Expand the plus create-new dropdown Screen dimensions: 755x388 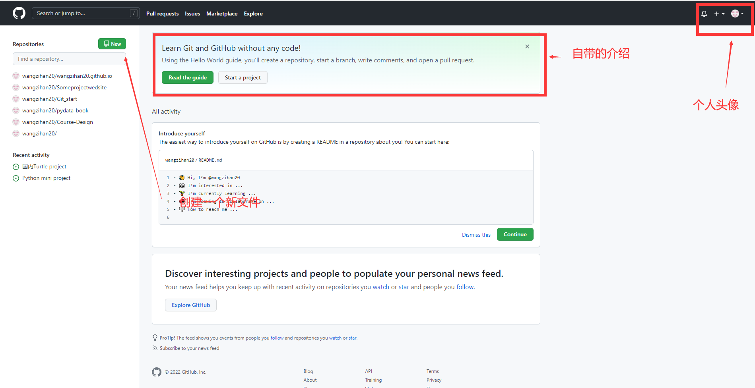click(x=719, y=14)
